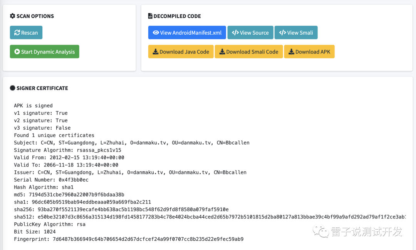This screenshot has height=250, width=416.
Task: Click the gear icon beside Scan Options
Action: pyautogui.click(x=12, y=16)
